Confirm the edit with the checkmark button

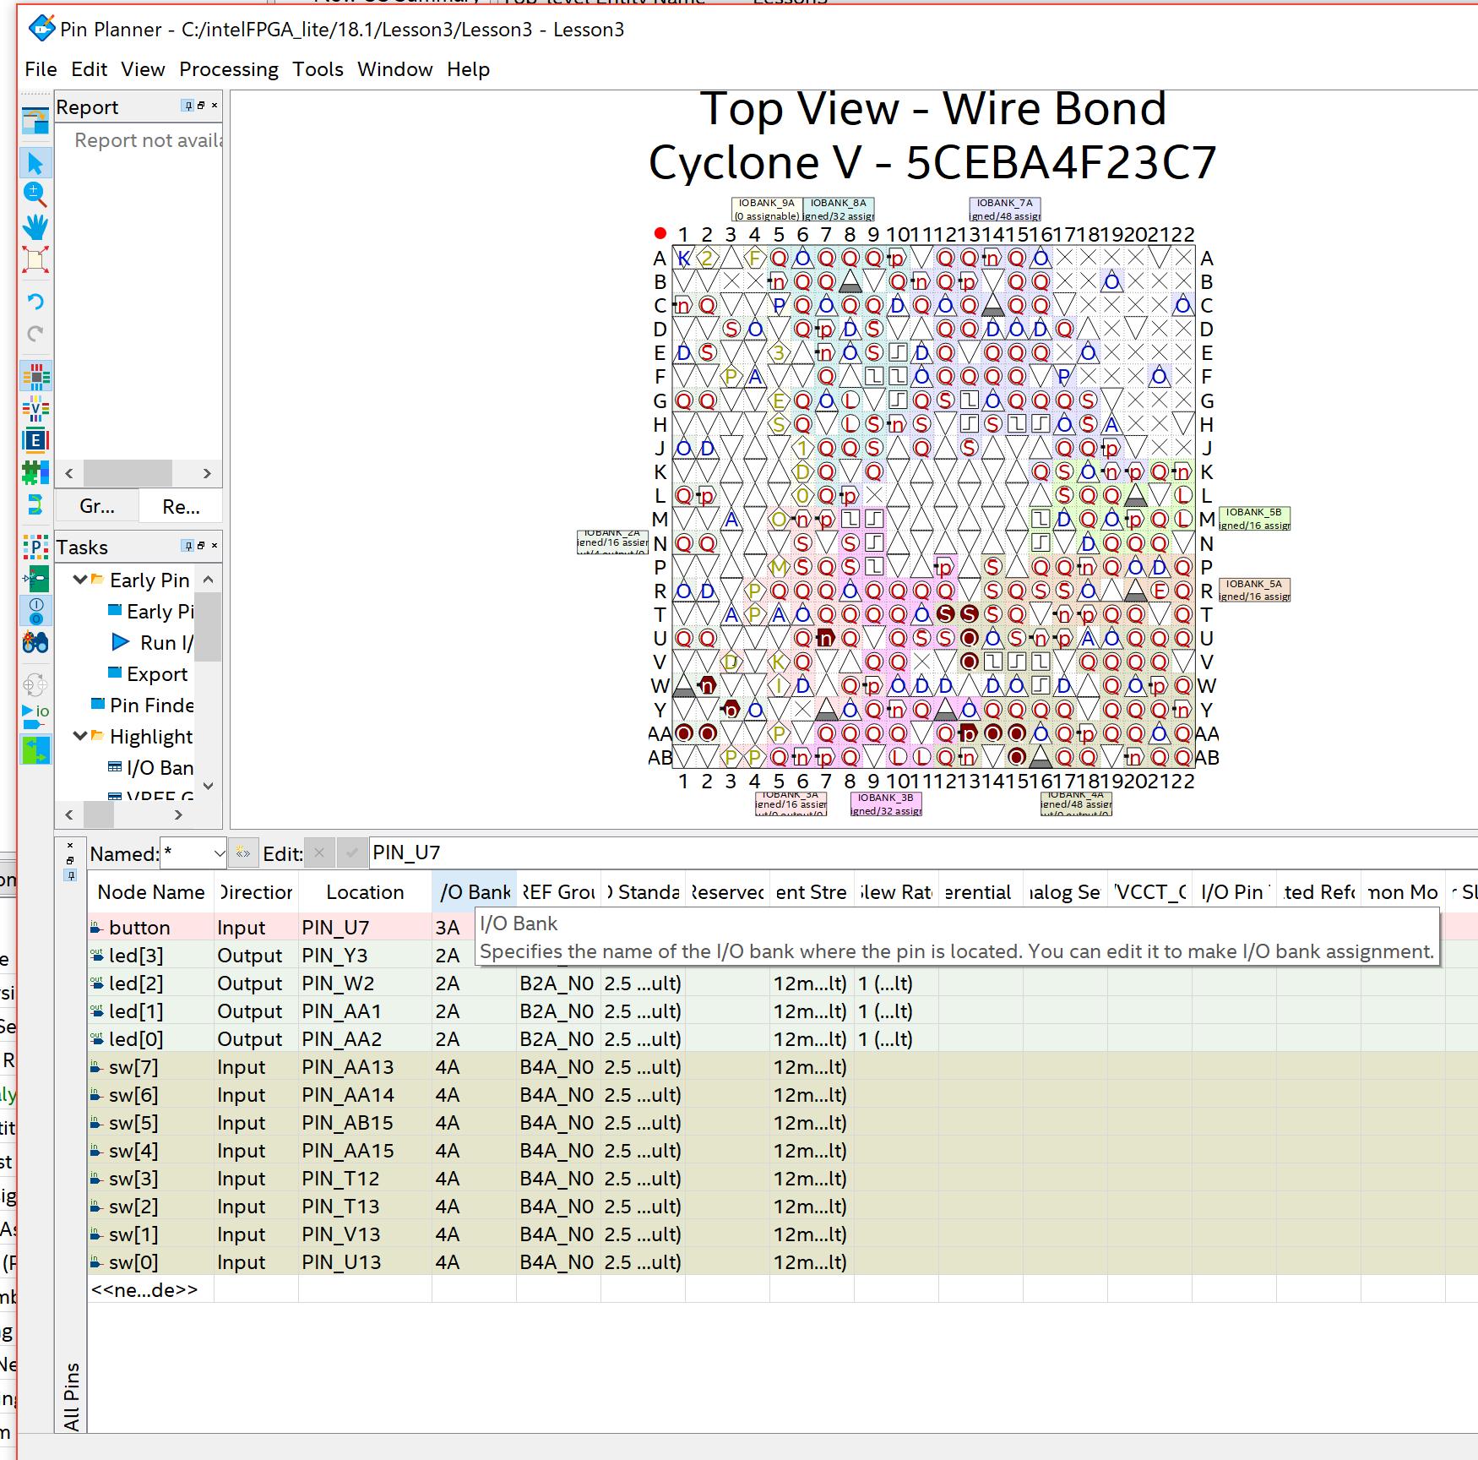[x=351, y=853]
